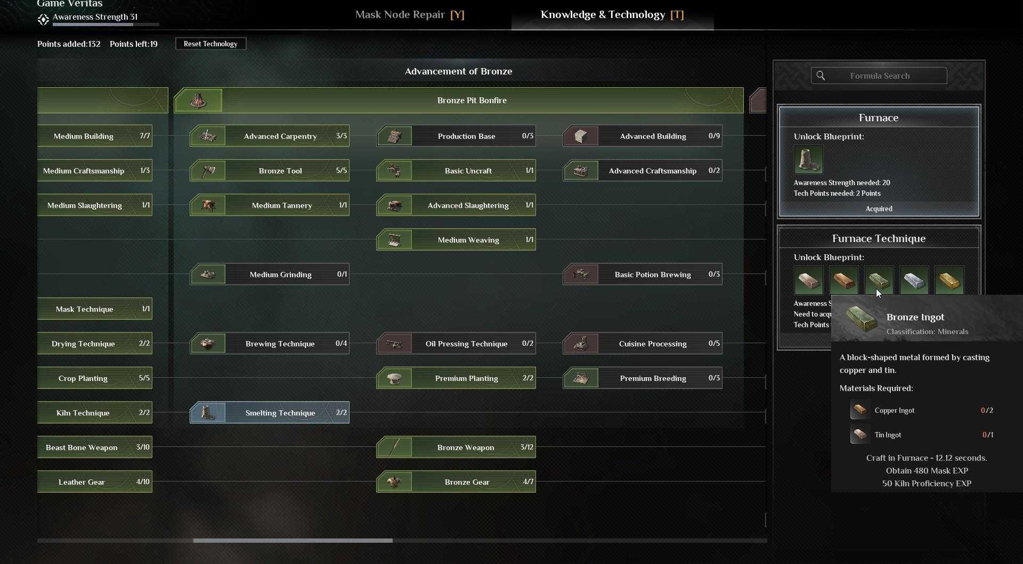Click the Medium Grinding icon
Viewport: 1023px width, 564px height.
pos(208,275)
